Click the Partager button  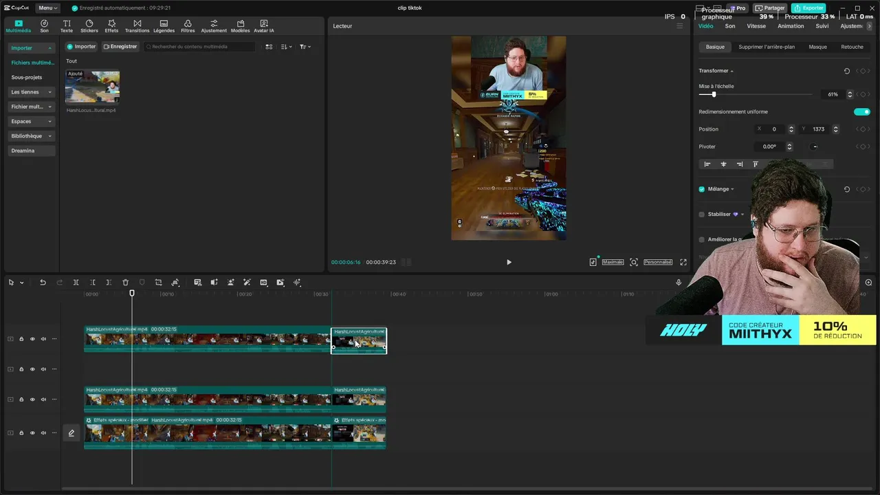770,8
